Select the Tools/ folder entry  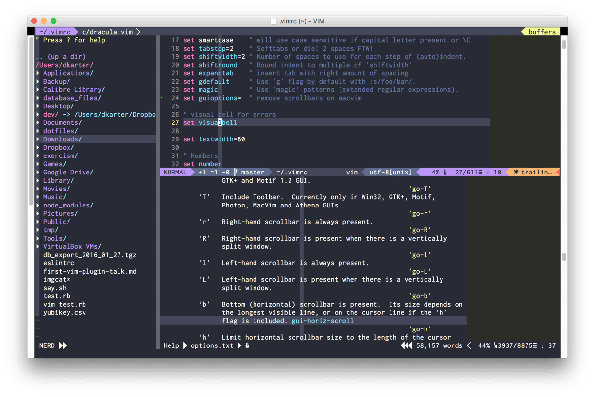(54, 239)
